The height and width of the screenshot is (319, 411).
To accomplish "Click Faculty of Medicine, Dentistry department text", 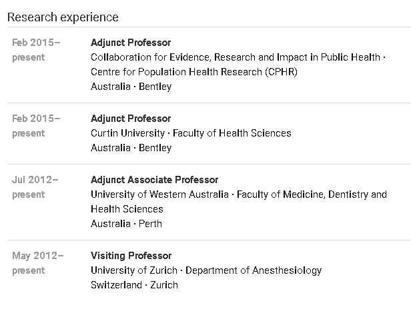I will (x=312, y=194).
